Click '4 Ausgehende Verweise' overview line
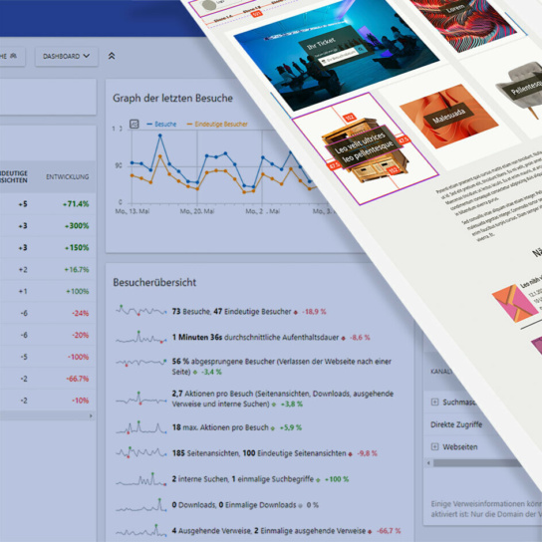The height and width of the screenshot is (542, 542). (286, 531)
